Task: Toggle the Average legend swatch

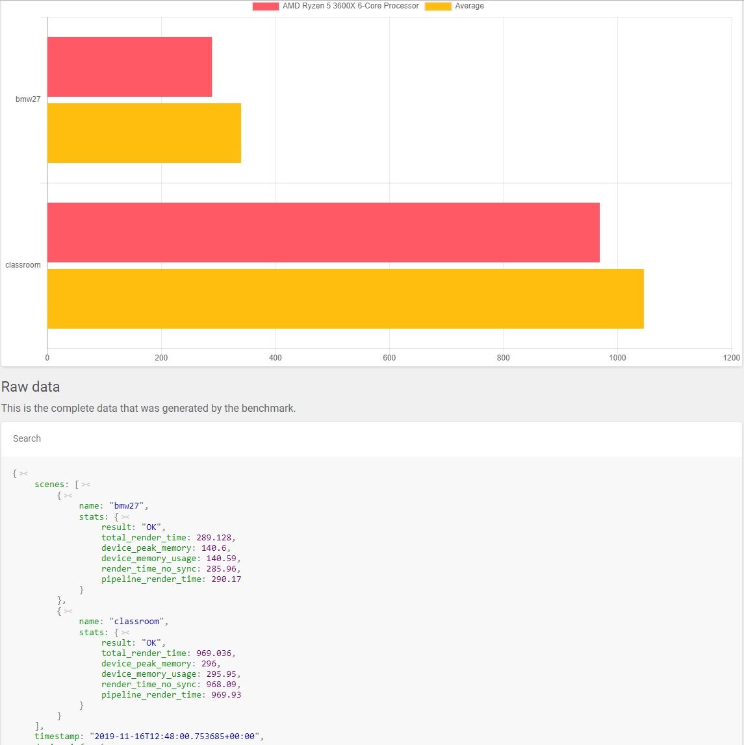Action: (438, 6)
